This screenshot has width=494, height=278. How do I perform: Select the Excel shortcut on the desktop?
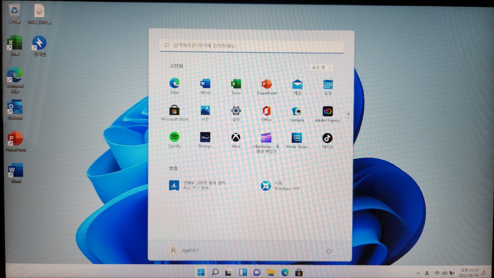[15, 46]
